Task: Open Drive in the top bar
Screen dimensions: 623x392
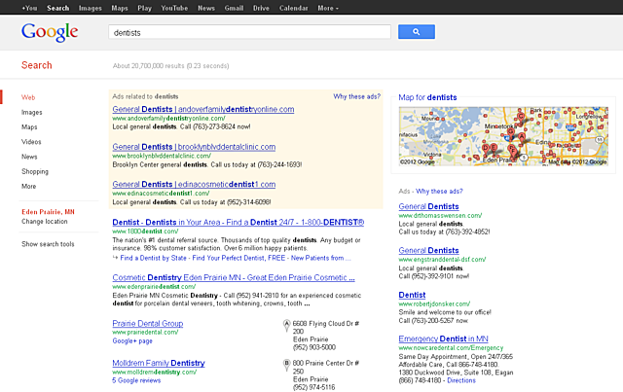Action: click(261, 8)
